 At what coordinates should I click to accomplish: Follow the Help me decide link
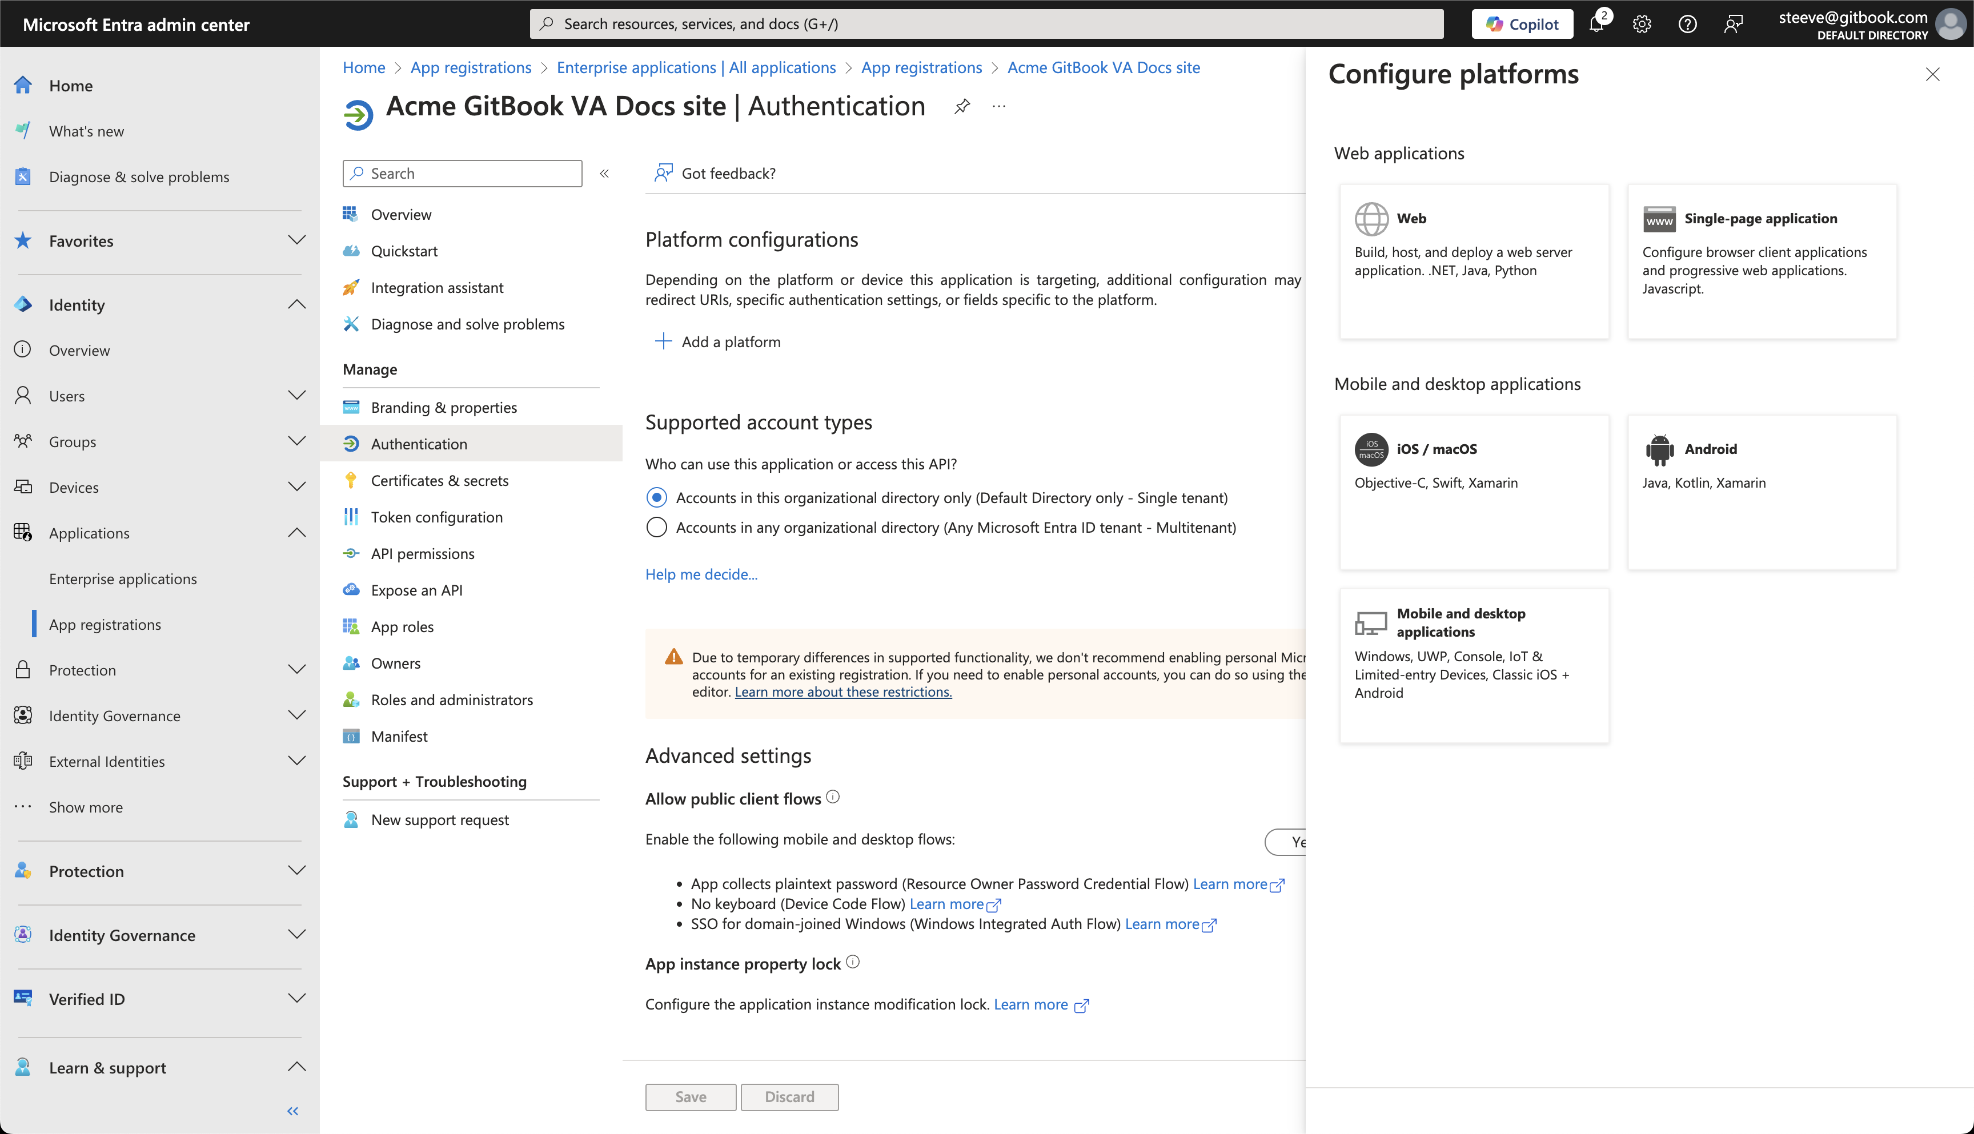[x=700, y=574]
